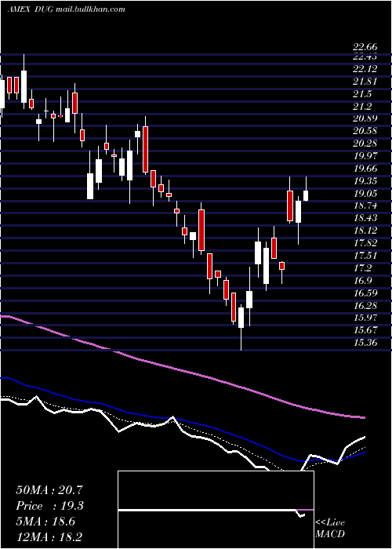Select the 19.35 price axis label
This screenshot has height=549, width=392.
point(365,181)
